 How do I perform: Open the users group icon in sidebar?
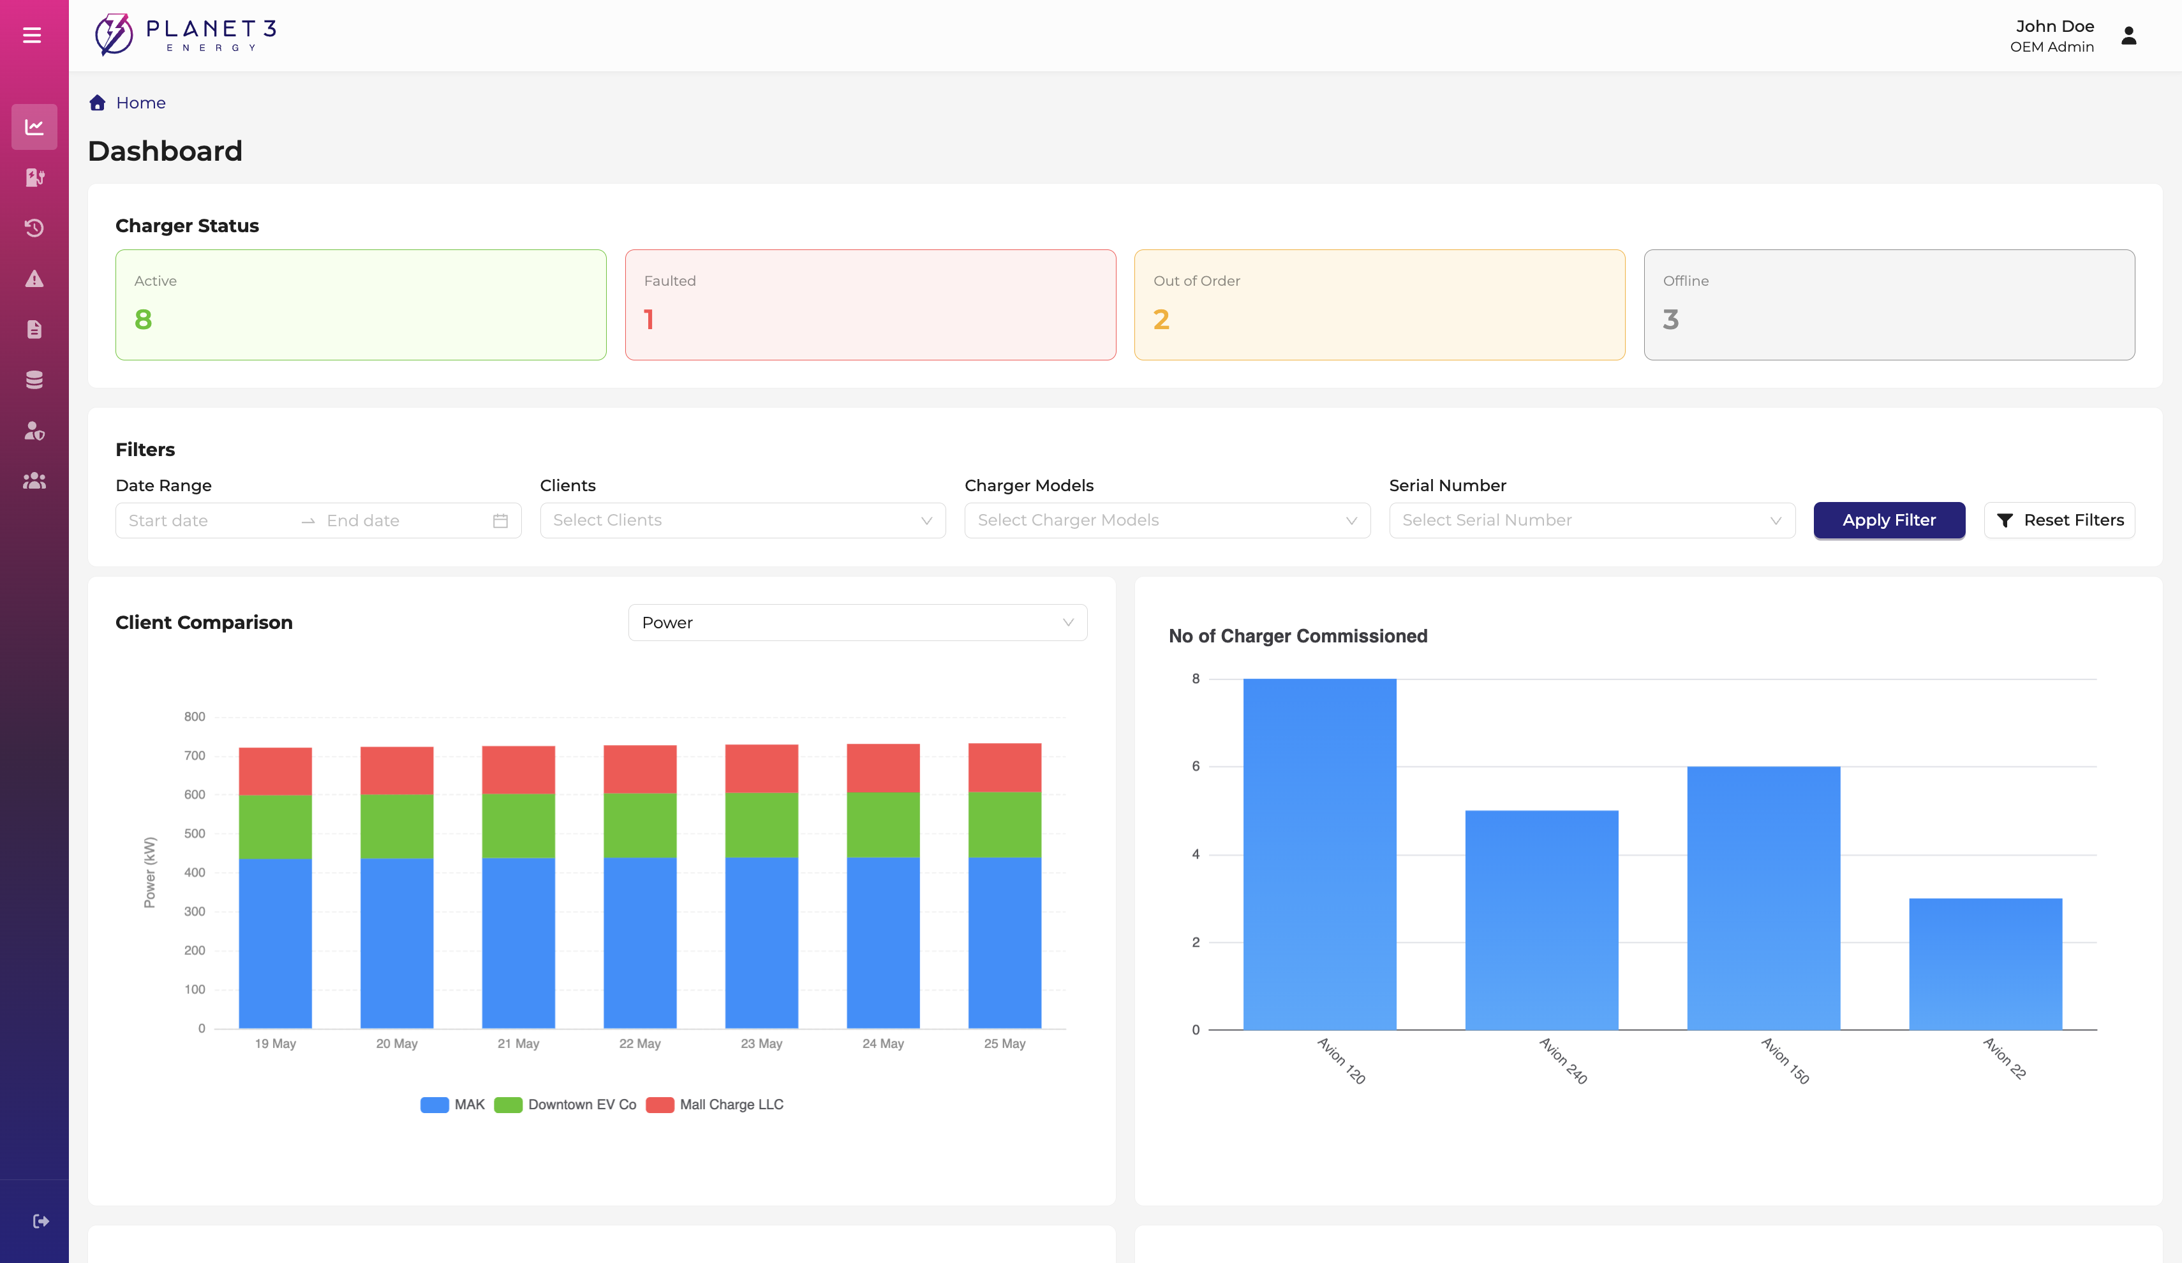point(34,482)
